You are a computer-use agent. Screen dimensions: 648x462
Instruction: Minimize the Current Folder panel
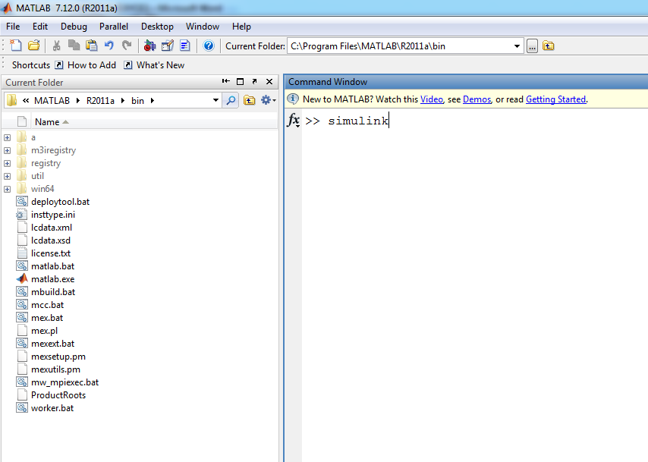[x=225, y=81]
